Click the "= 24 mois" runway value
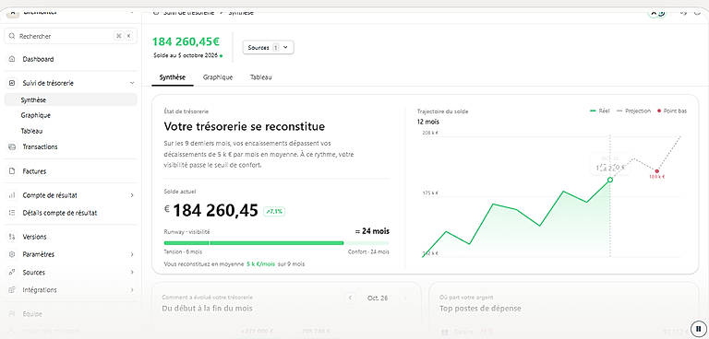Screen dimensions: 709x339 (372, 231)
